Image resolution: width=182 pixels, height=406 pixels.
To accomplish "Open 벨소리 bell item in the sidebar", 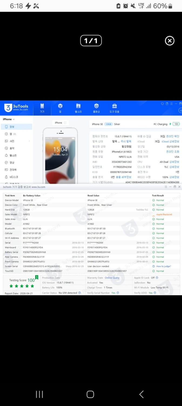I will tap(11, 155).
